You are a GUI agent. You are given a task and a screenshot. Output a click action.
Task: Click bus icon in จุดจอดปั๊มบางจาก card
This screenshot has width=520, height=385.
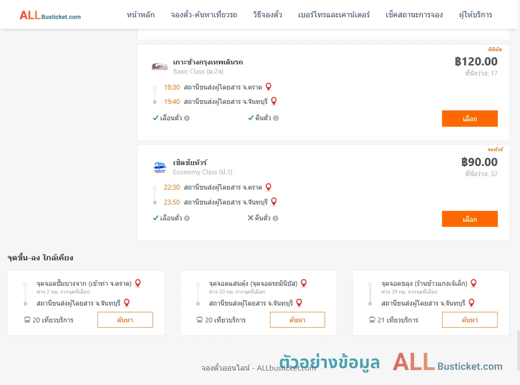click(x=27, y=320)
